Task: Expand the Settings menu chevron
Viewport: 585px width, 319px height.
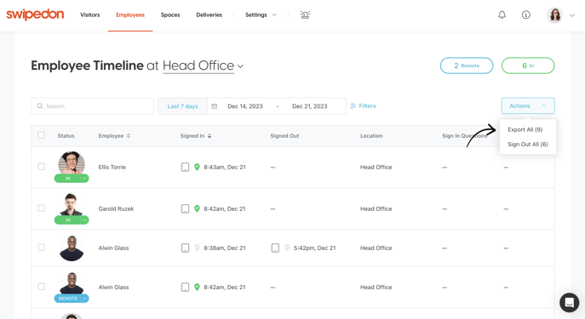Action: [x=274, y=15]
